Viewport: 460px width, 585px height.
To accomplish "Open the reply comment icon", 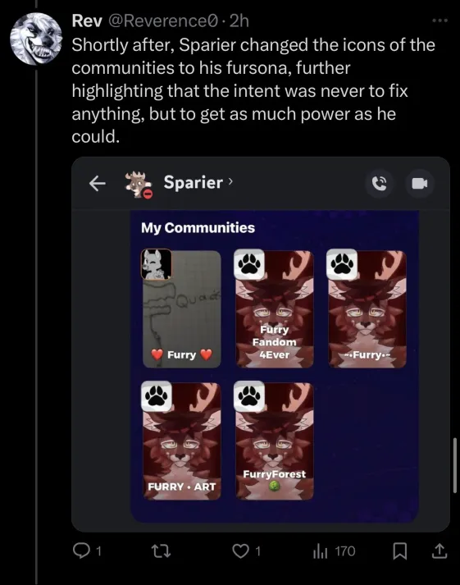I will (80, 551).
